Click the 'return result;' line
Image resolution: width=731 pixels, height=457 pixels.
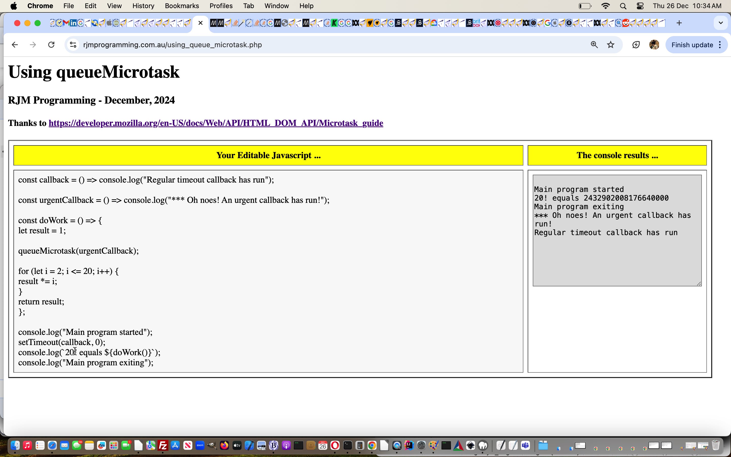[41, 302]
